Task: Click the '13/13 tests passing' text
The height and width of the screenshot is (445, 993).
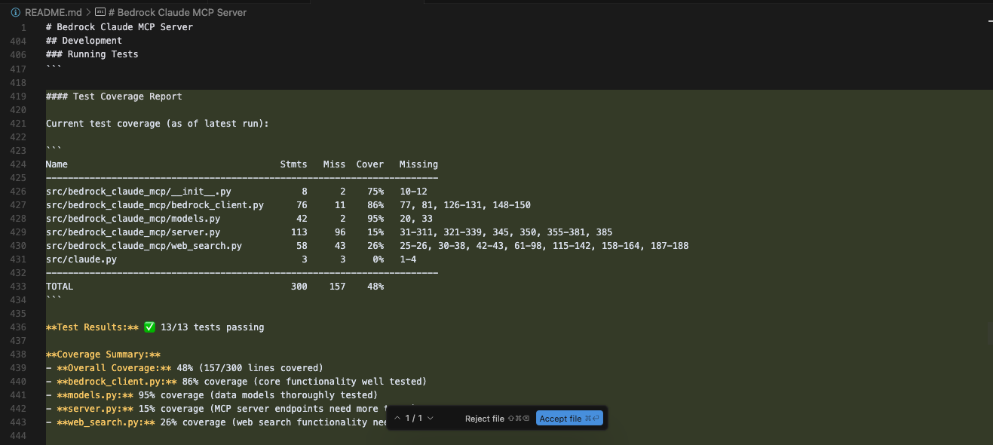Action: (213, 327)
